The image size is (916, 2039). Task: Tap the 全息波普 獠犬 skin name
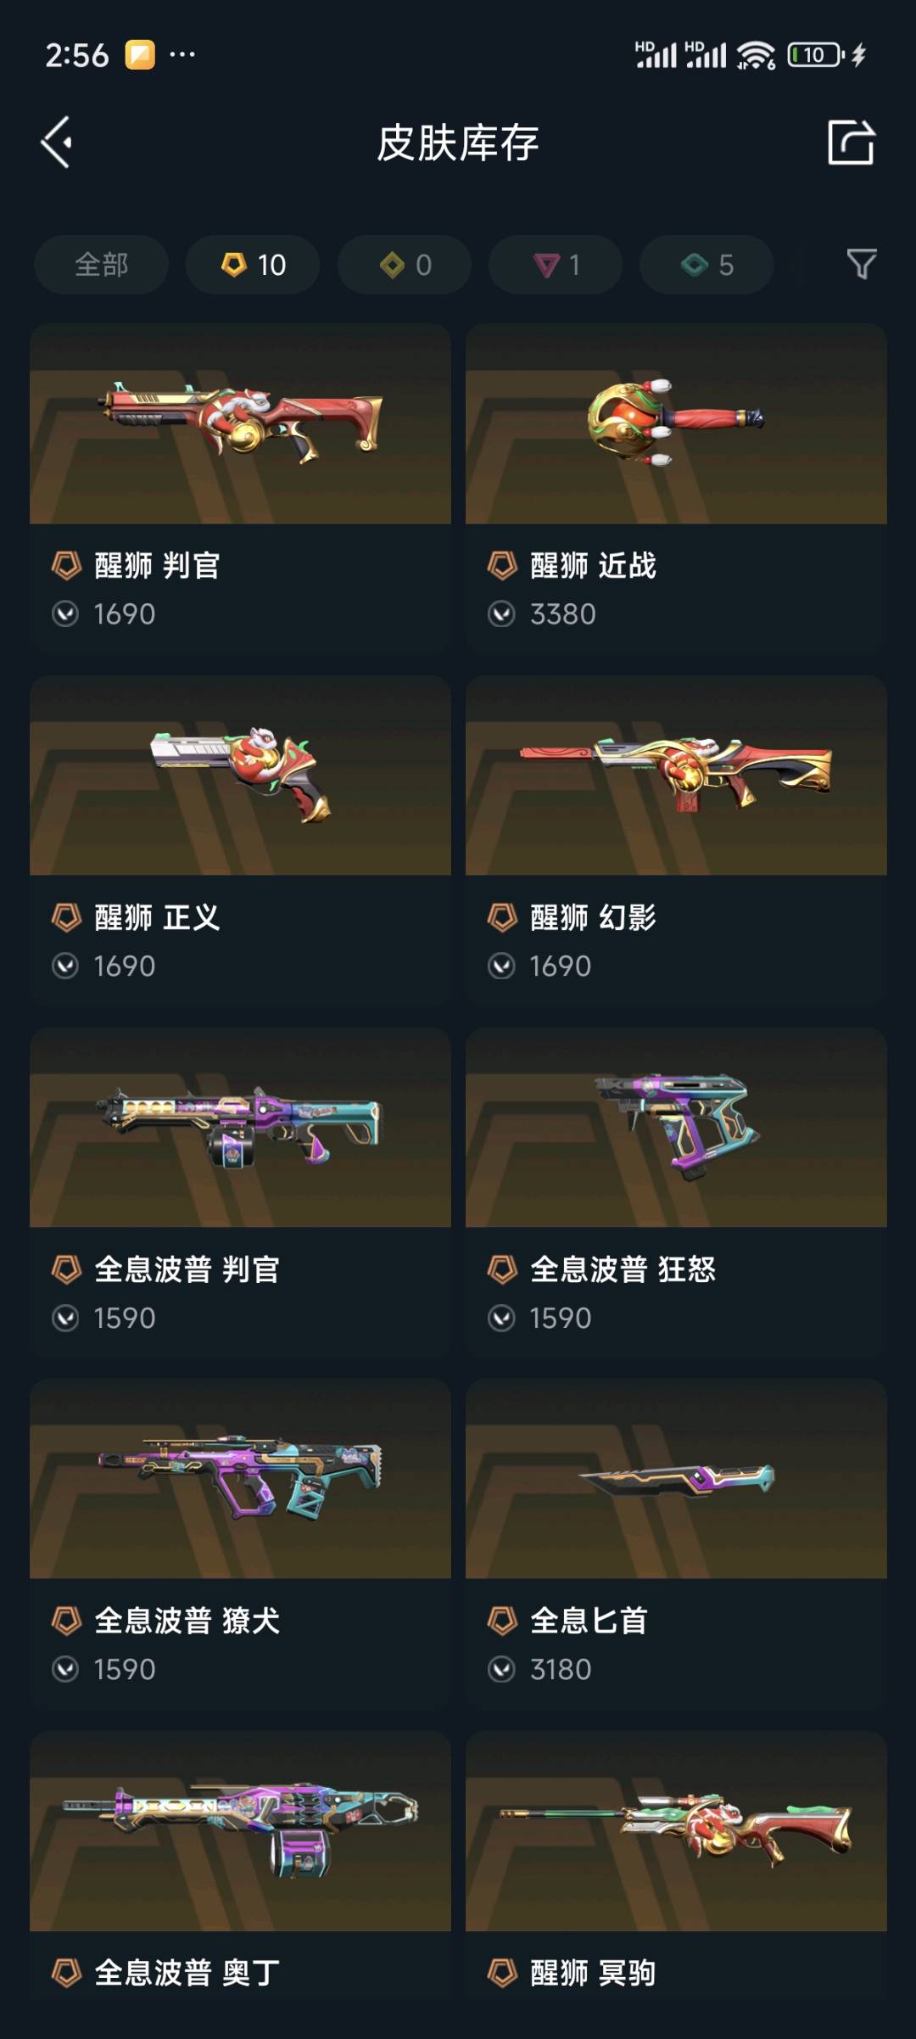187,1621
